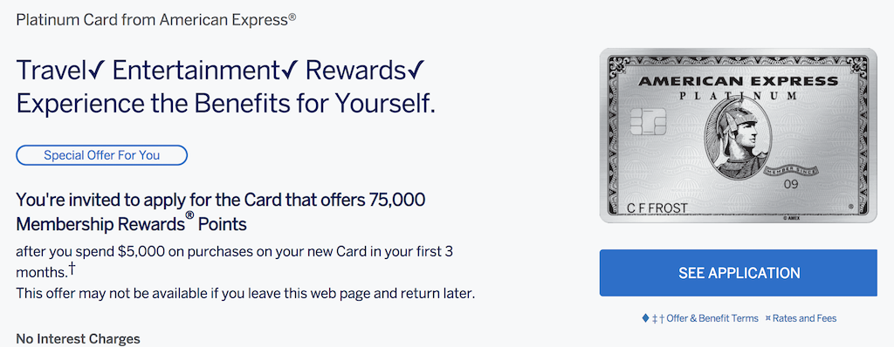
Task: Select the Special Offer For You badge
Action: (101, 155)
